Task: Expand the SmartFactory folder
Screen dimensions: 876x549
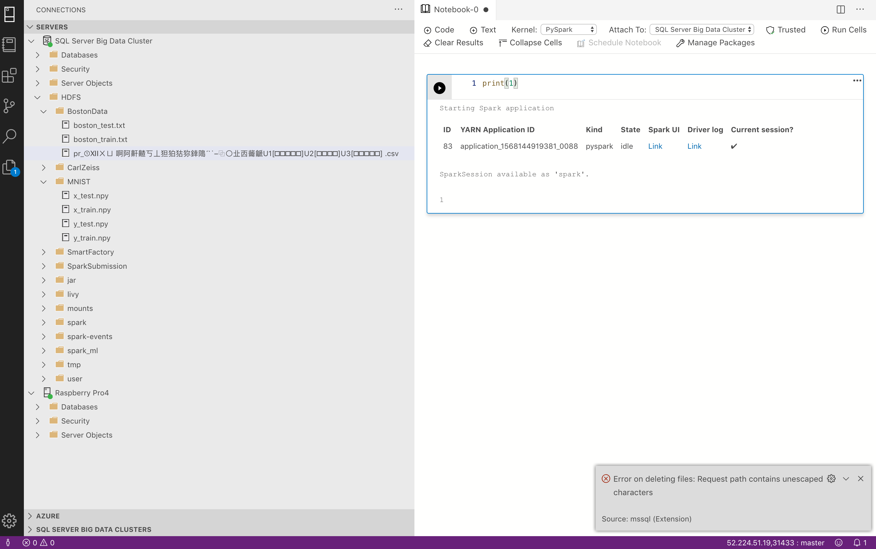Action: [x=43, y=252]
